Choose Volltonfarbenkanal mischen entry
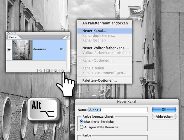This screenshot has height=140, width=184. click(105, 53)
